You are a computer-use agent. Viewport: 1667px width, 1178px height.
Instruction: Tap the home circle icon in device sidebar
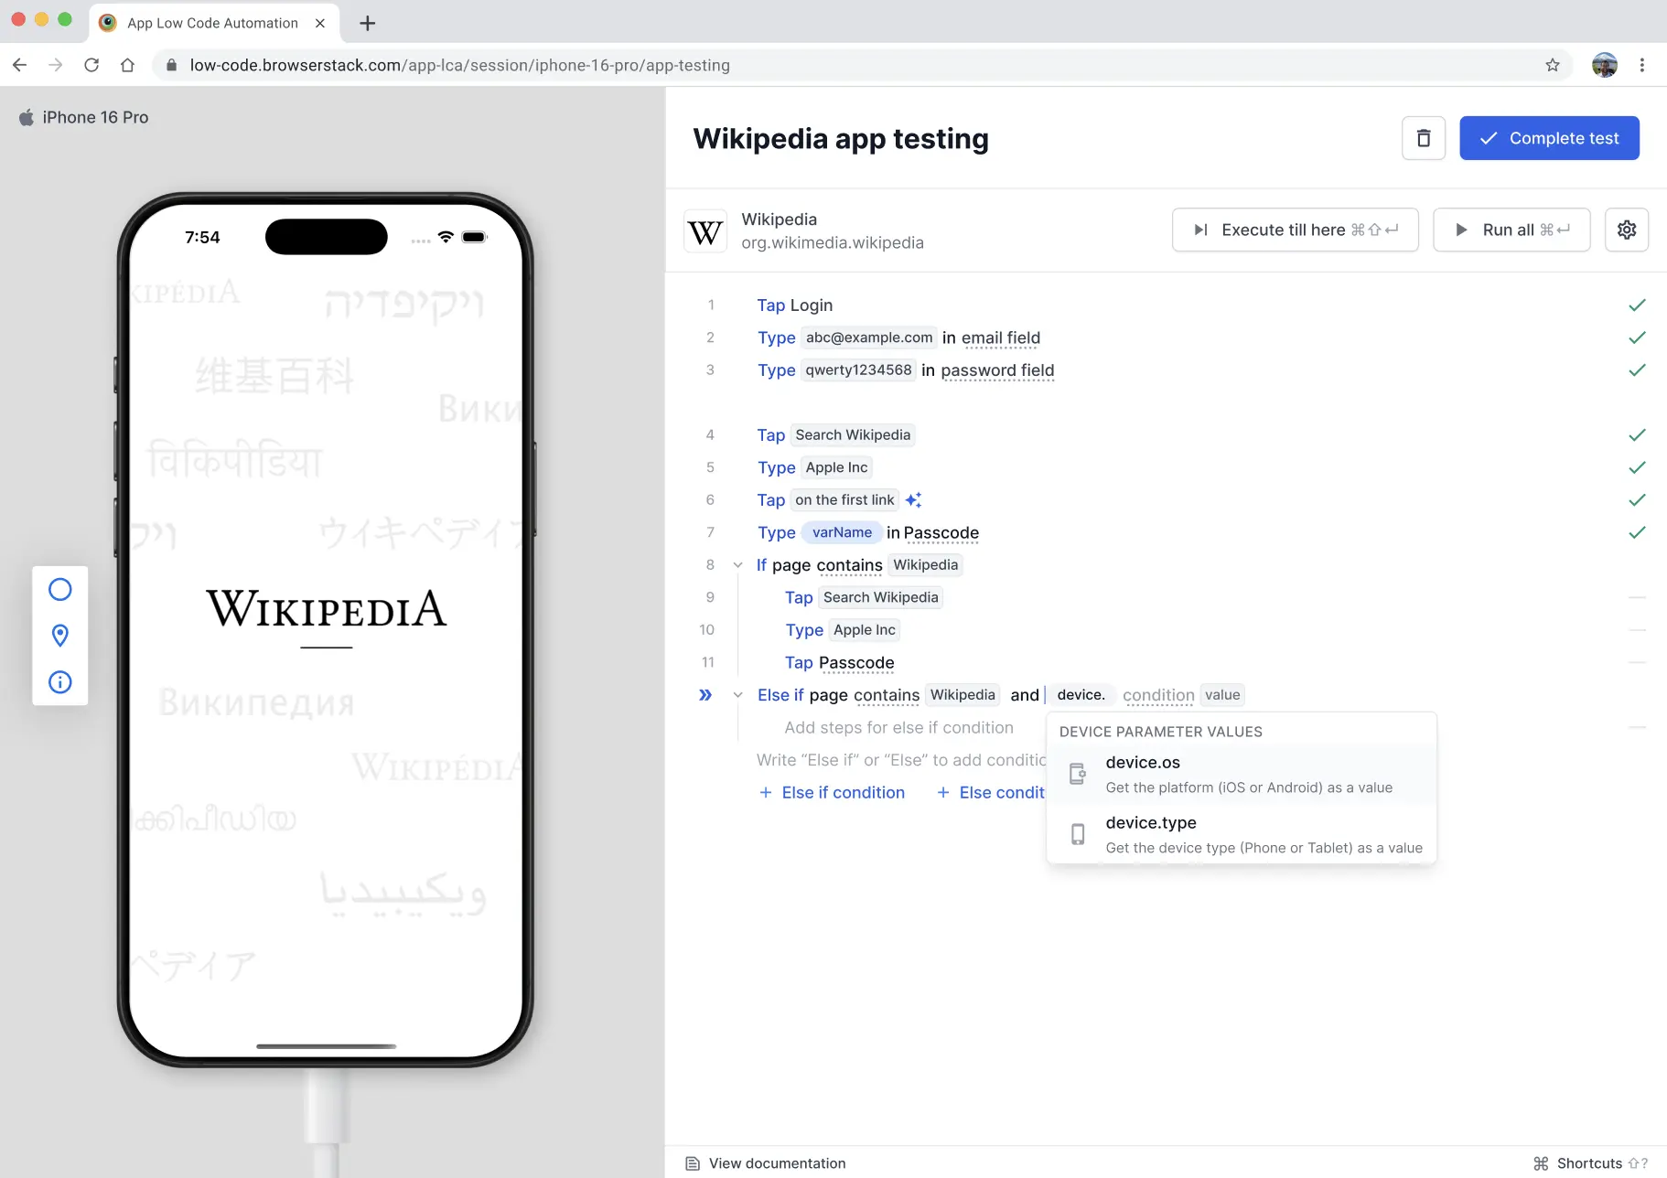click(60, 590)
